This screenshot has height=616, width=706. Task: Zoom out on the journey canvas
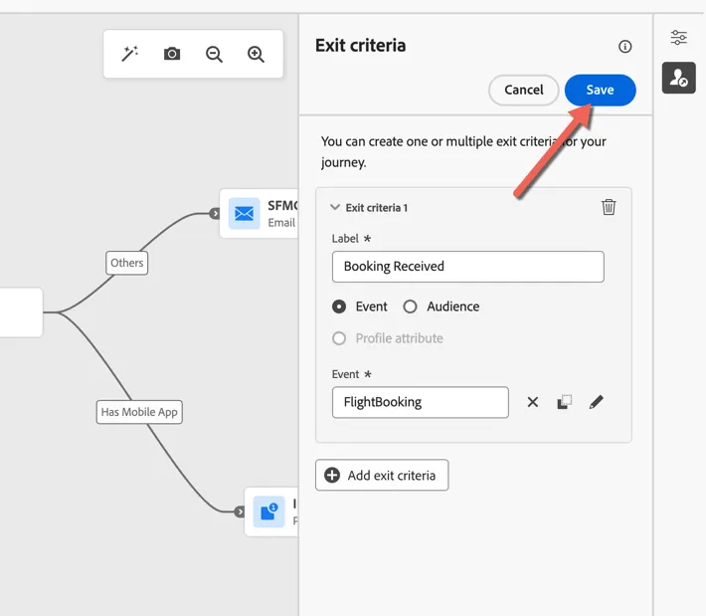214,54
